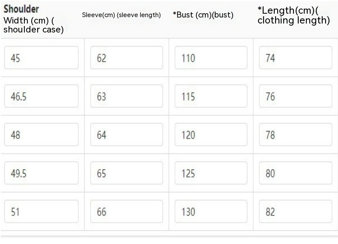
Task: Select the sleeve length field showing 66
Action: pos(127,212)
